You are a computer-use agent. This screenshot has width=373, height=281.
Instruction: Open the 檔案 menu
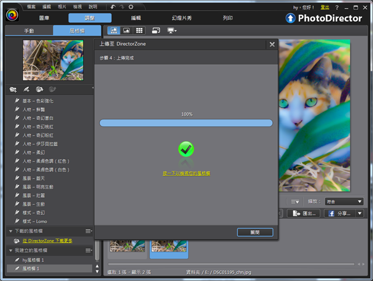point(31,6)
